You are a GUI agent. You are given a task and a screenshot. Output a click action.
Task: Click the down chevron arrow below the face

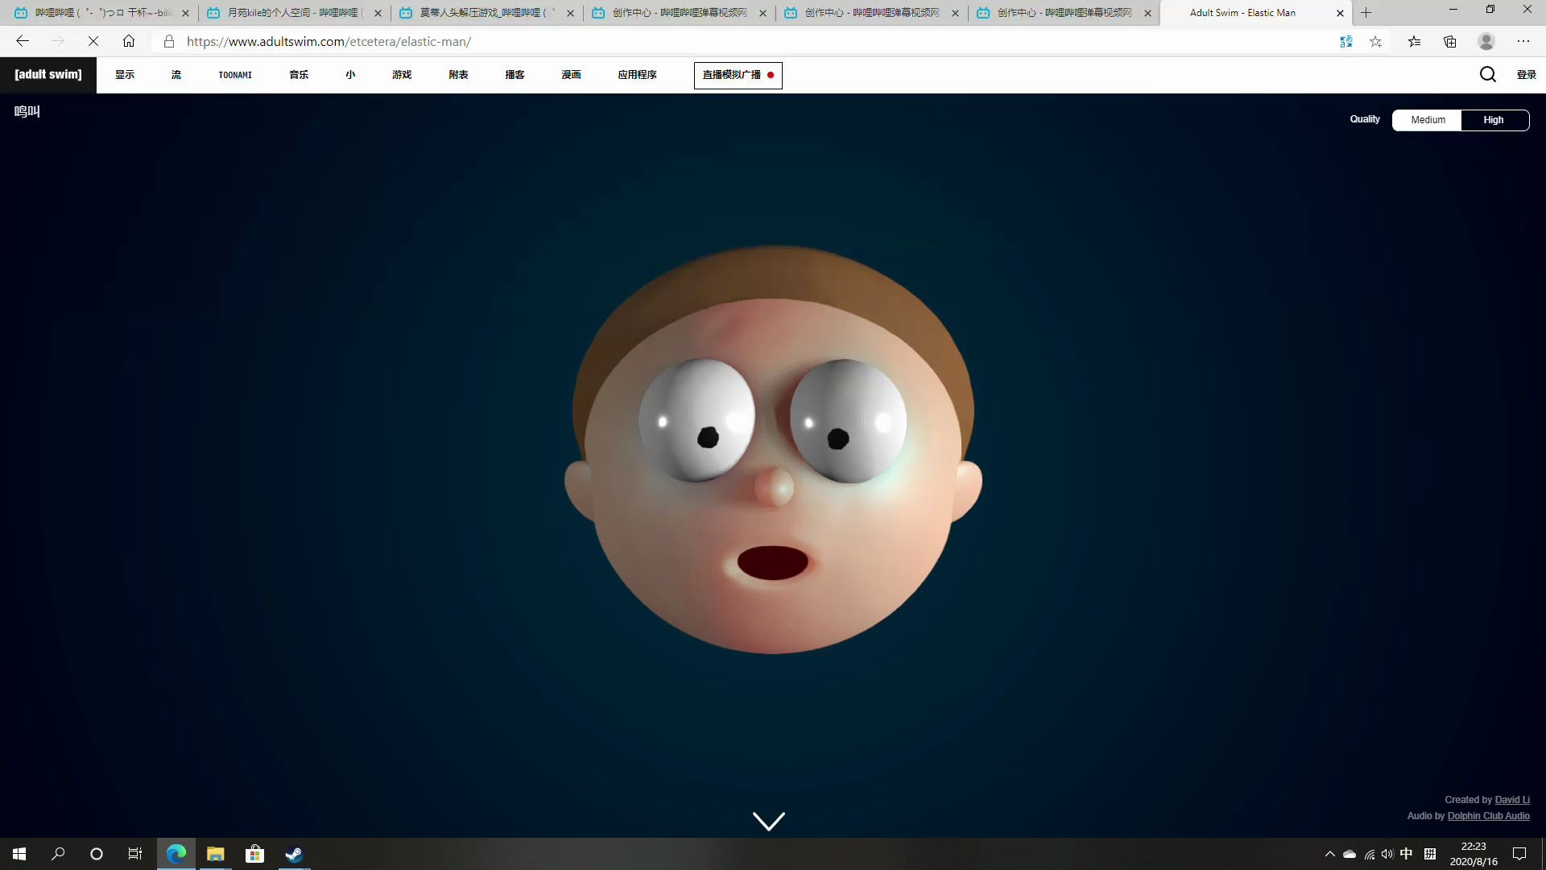pos(769,821)
